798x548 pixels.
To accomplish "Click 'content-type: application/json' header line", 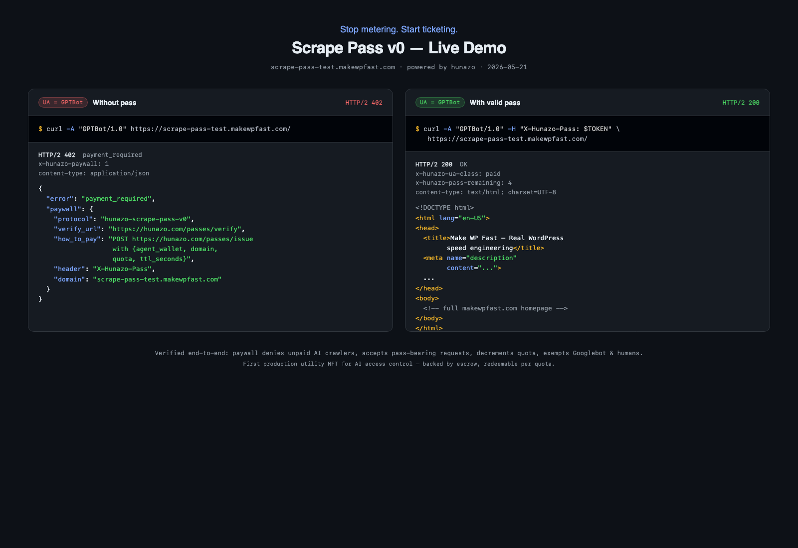I will tap(94, 173).
